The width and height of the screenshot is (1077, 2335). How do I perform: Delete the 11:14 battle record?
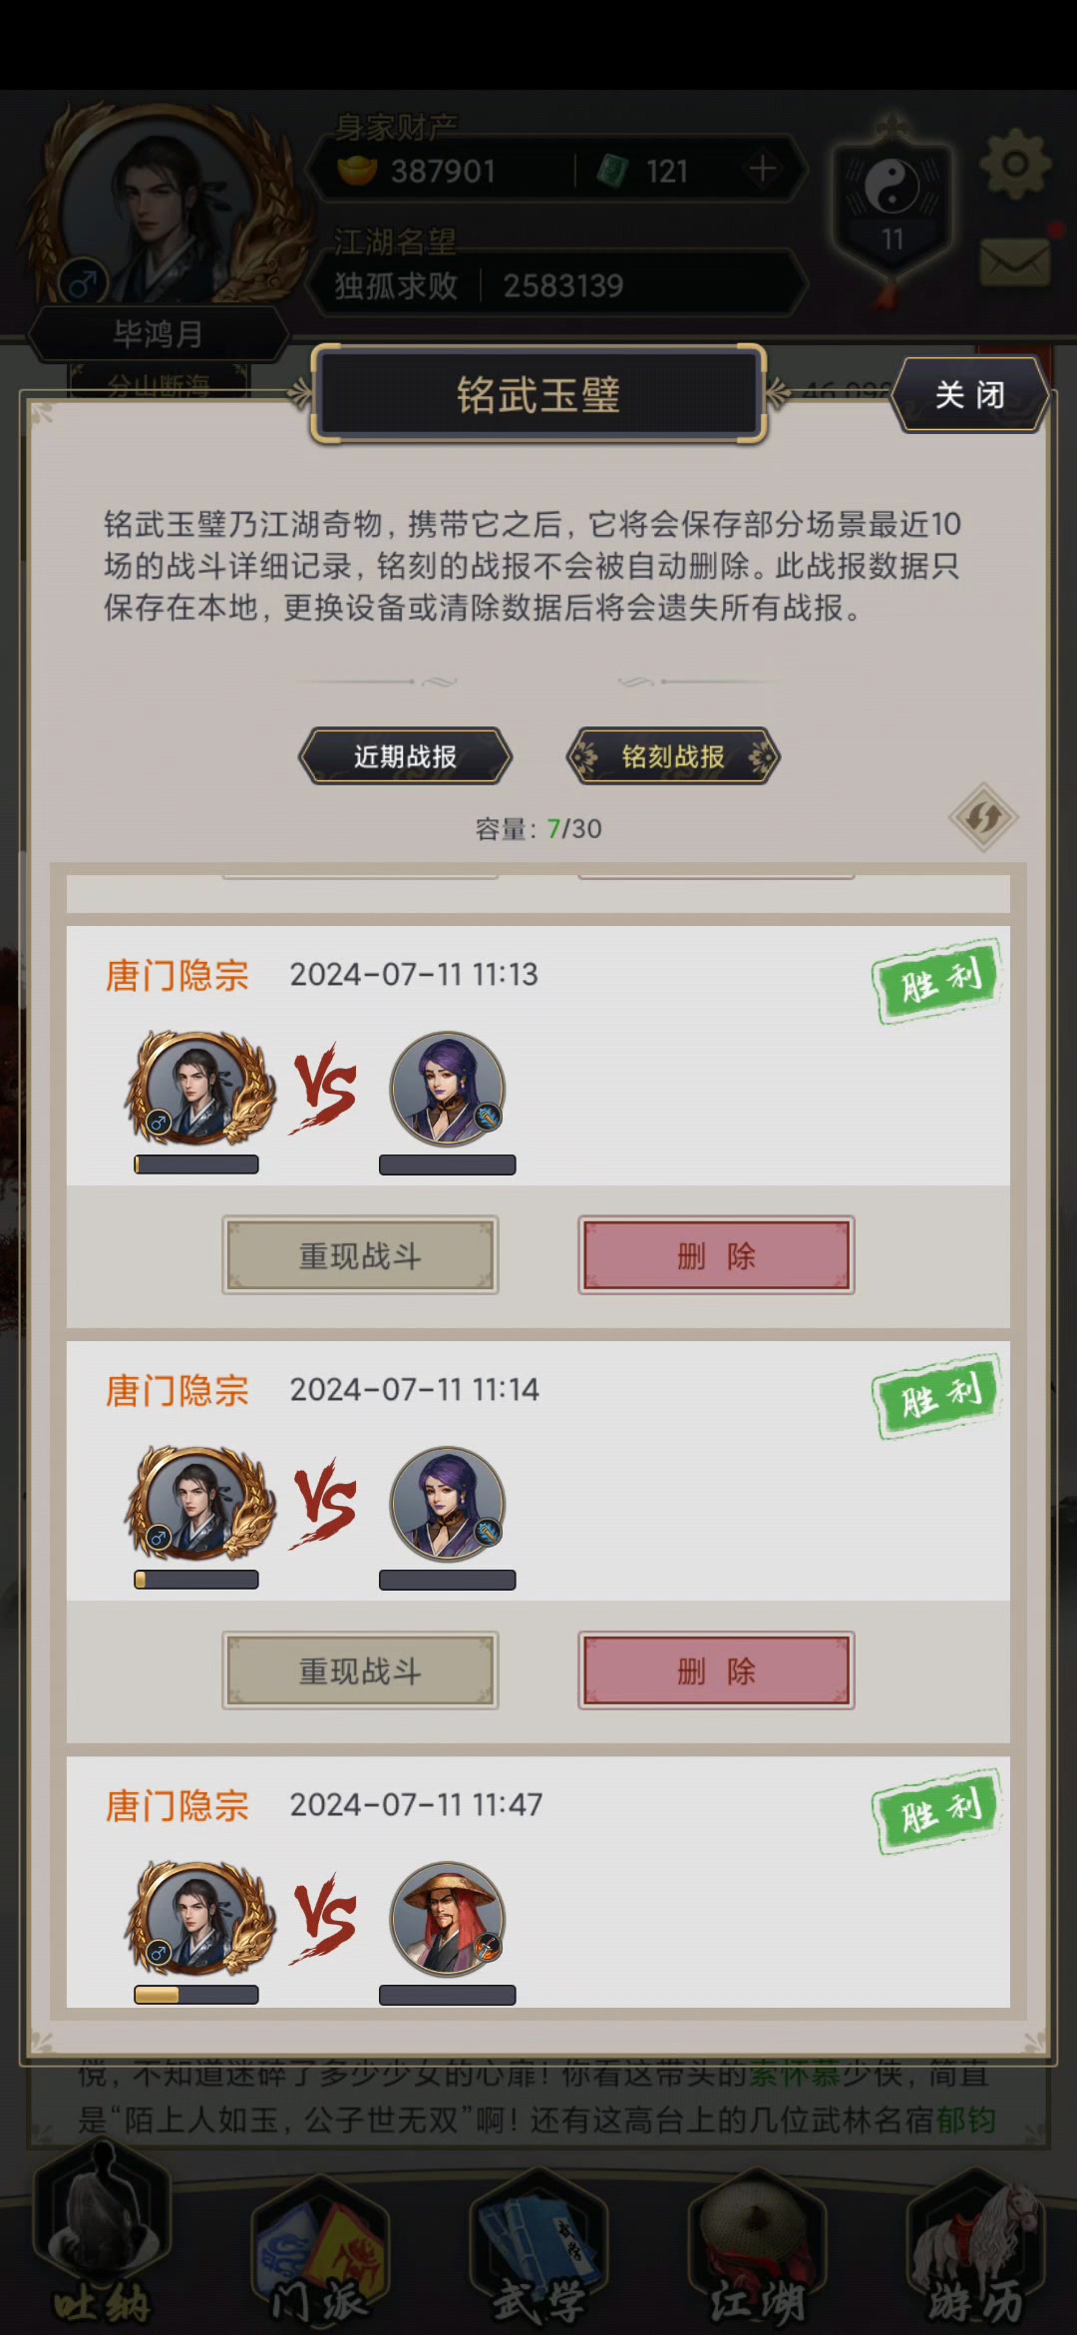[x=716, y=1670]
